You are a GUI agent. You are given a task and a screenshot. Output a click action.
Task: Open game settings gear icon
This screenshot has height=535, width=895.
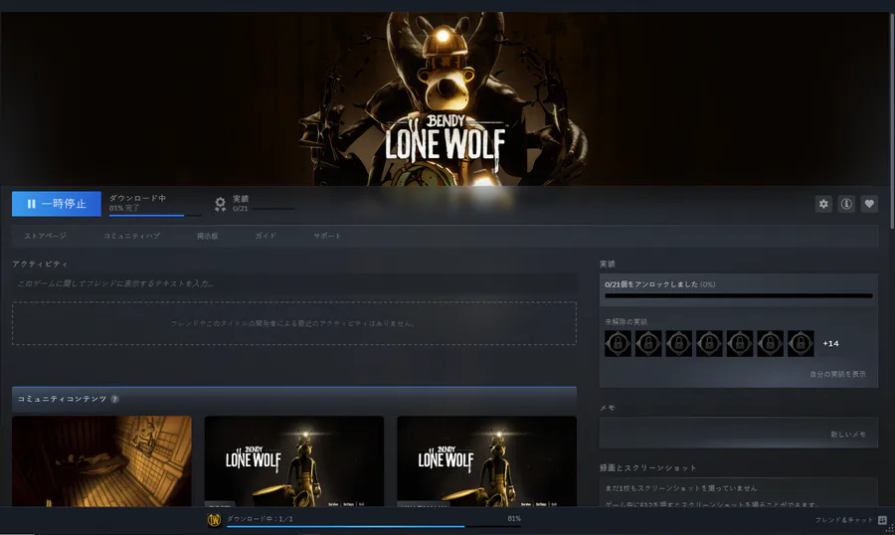click(823, 204)
